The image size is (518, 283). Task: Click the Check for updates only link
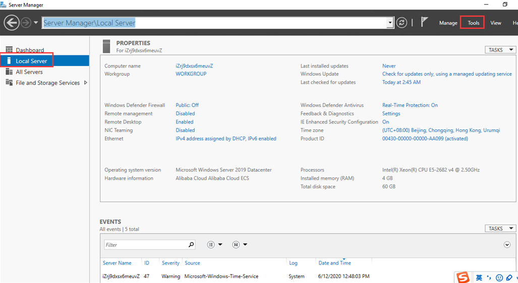pos(447,74)
